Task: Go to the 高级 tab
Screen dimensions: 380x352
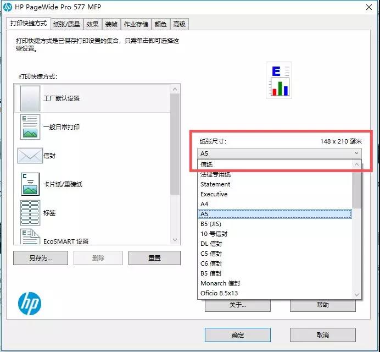Action: pyautogui.click(x=180, y=24)
